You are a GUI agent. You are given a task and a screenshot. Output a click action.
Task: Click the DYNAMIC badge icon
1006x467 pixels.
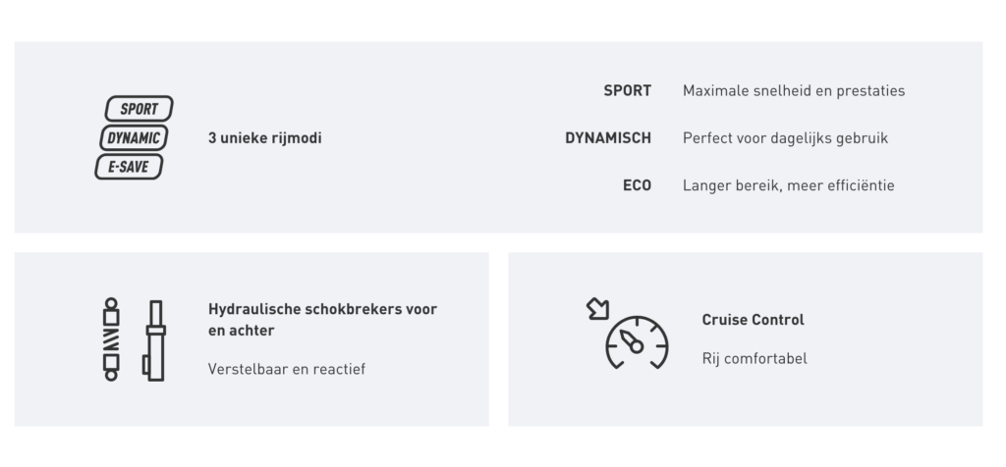point(134,137)
